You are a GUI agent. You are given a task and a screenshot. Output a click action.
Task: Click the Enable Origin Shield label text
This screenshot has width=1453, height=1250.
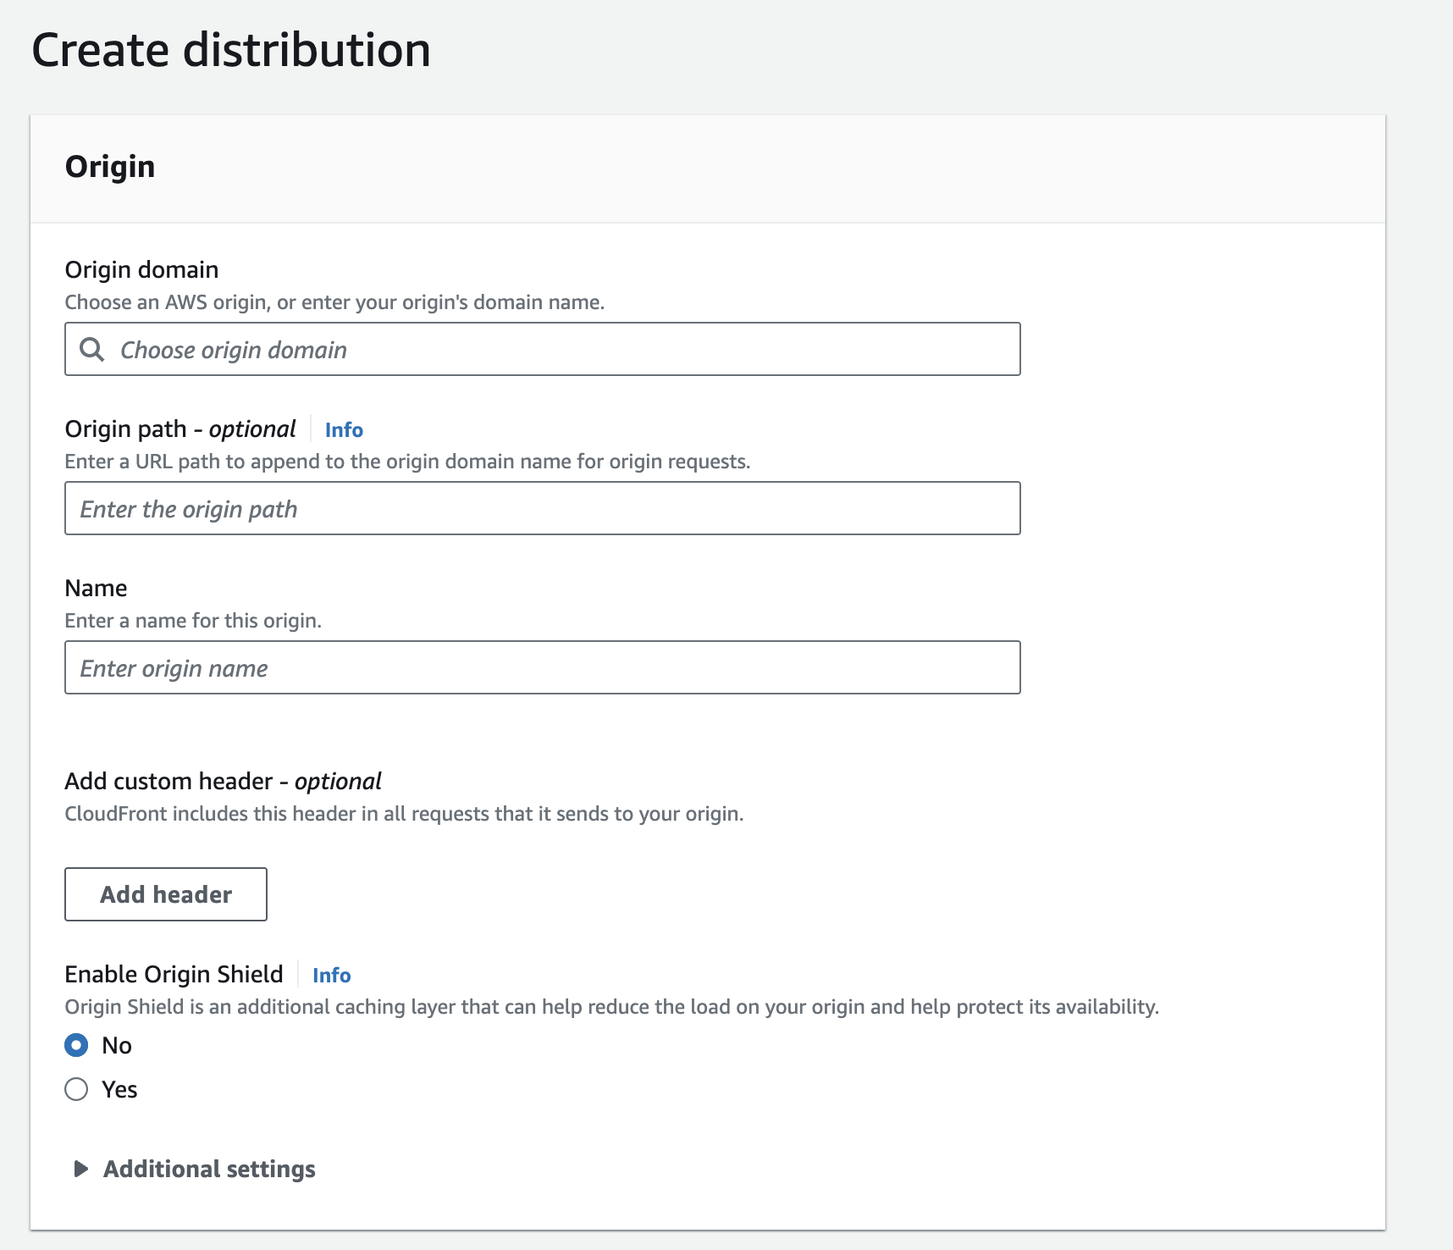click(x=174, y=975)
